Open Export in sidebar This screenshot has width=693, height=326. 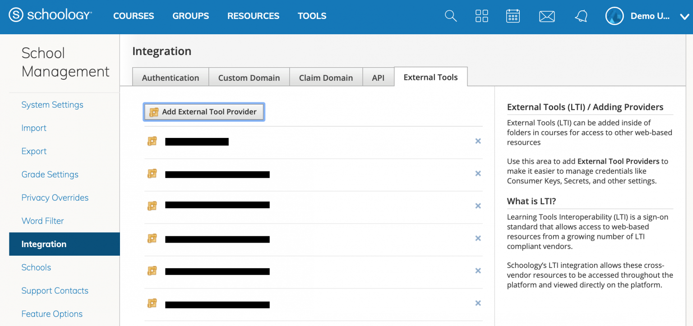click(x=34, y=151)
